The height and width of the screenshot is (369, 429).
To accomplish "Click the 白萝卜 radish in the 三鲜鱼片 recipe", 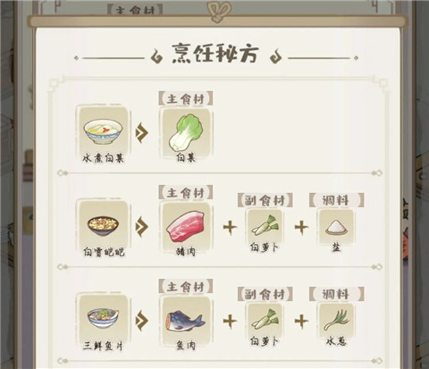I will coord(265,321).
